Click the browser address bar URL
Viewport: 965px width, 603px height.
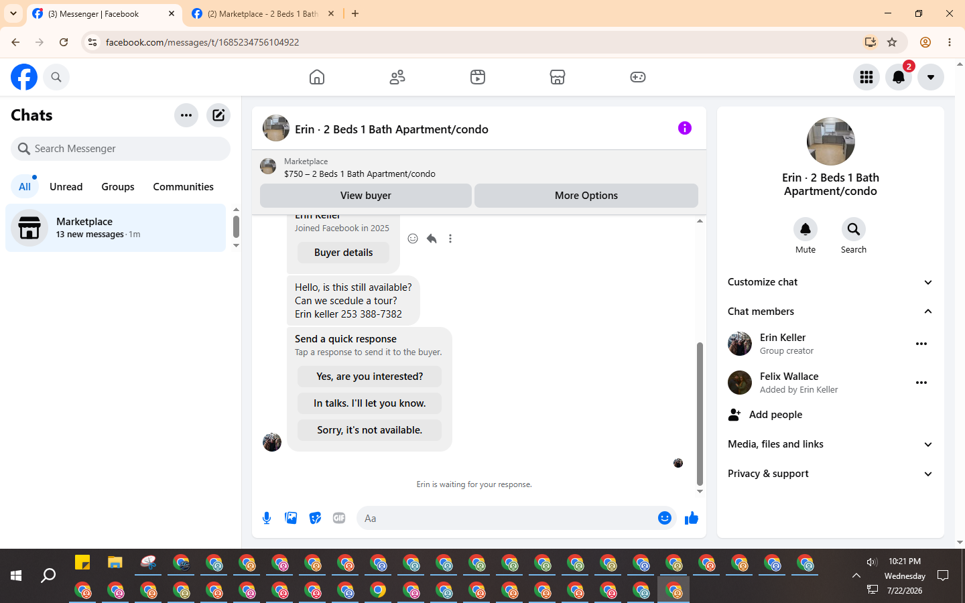tap(202, 42)
